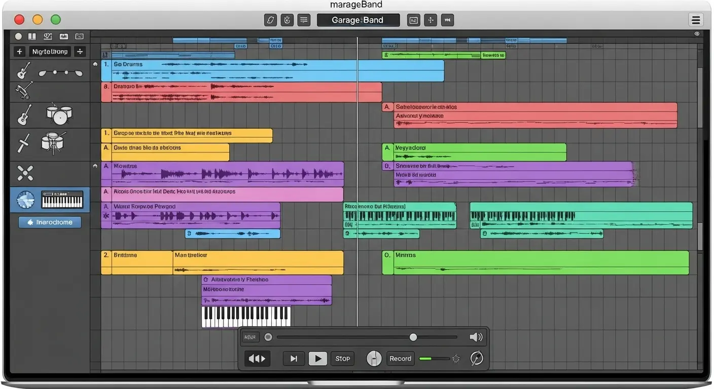
Task: Select the purple Wuract Rorpvoe Pewgnd region
Action: (x=191, y=215)
